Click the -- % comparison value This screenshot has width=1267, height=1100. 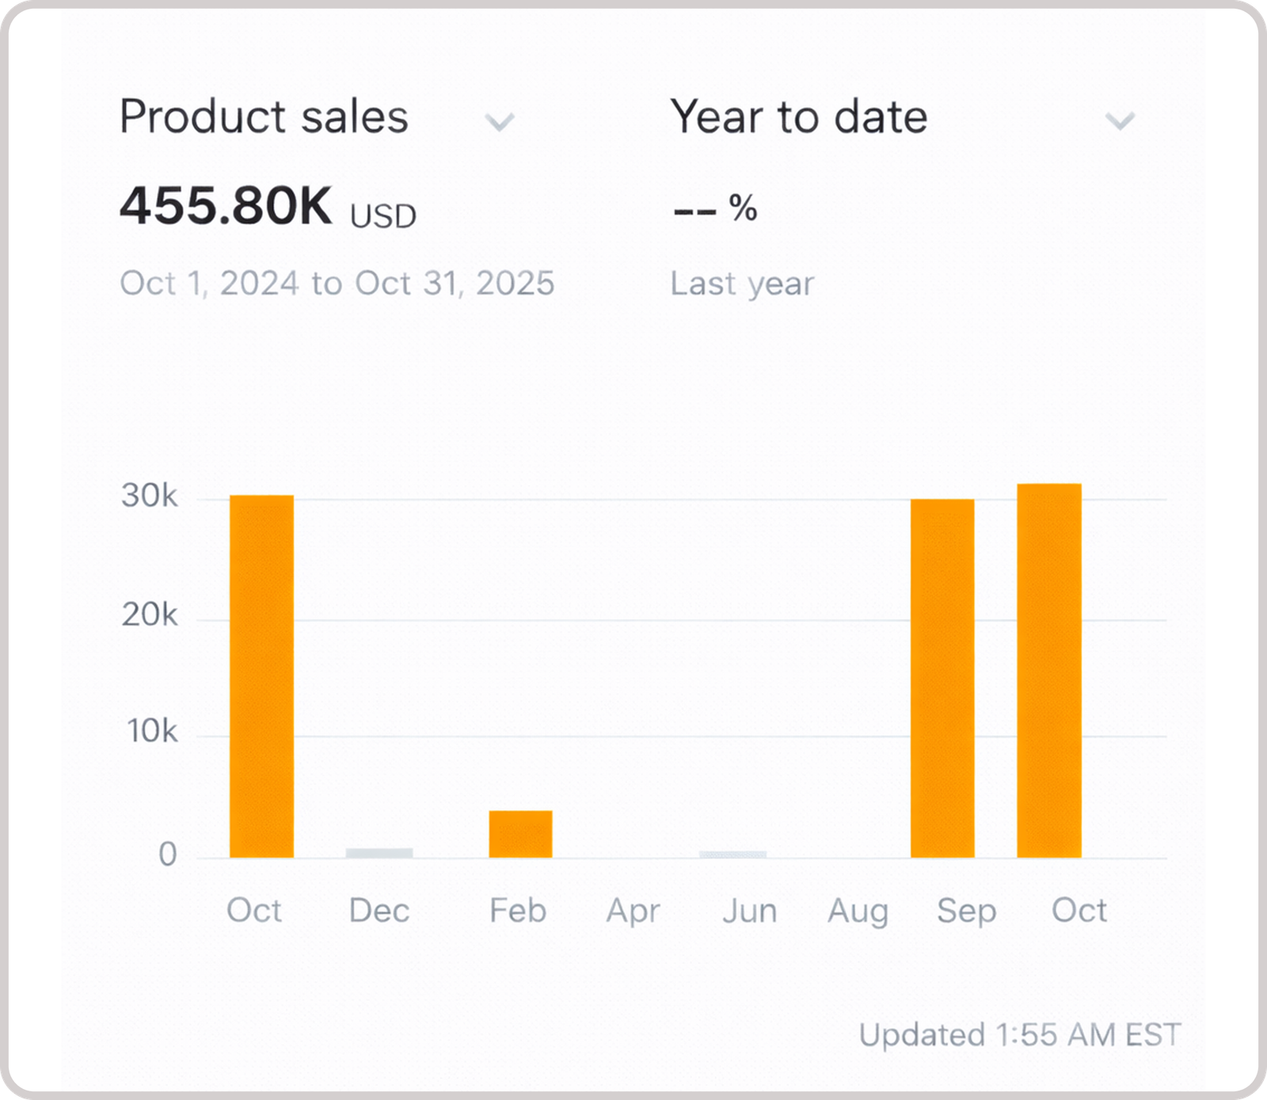point(714,209)
